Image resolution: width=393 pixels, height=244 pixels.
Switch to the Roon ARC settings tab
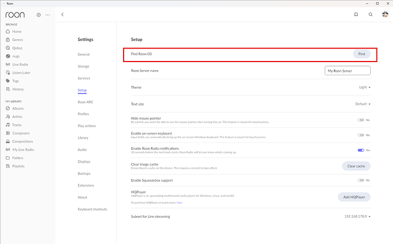tap(85, 102)
